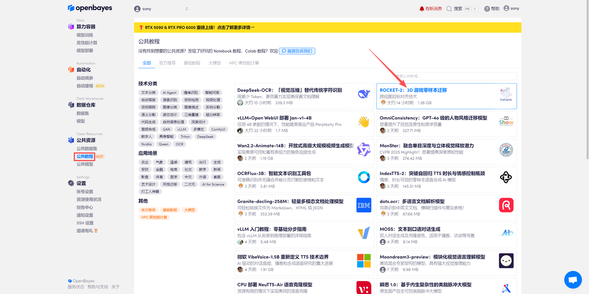Open 模型训练 in the sidebar
Image resolution: width=589 pixels, height=294 pixels.
tap(85, 35)
